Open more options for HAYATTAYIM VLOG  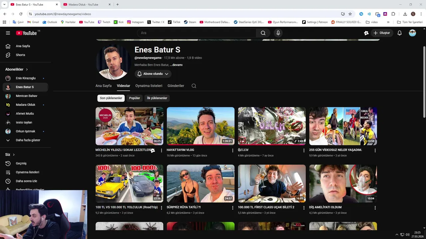233,150
